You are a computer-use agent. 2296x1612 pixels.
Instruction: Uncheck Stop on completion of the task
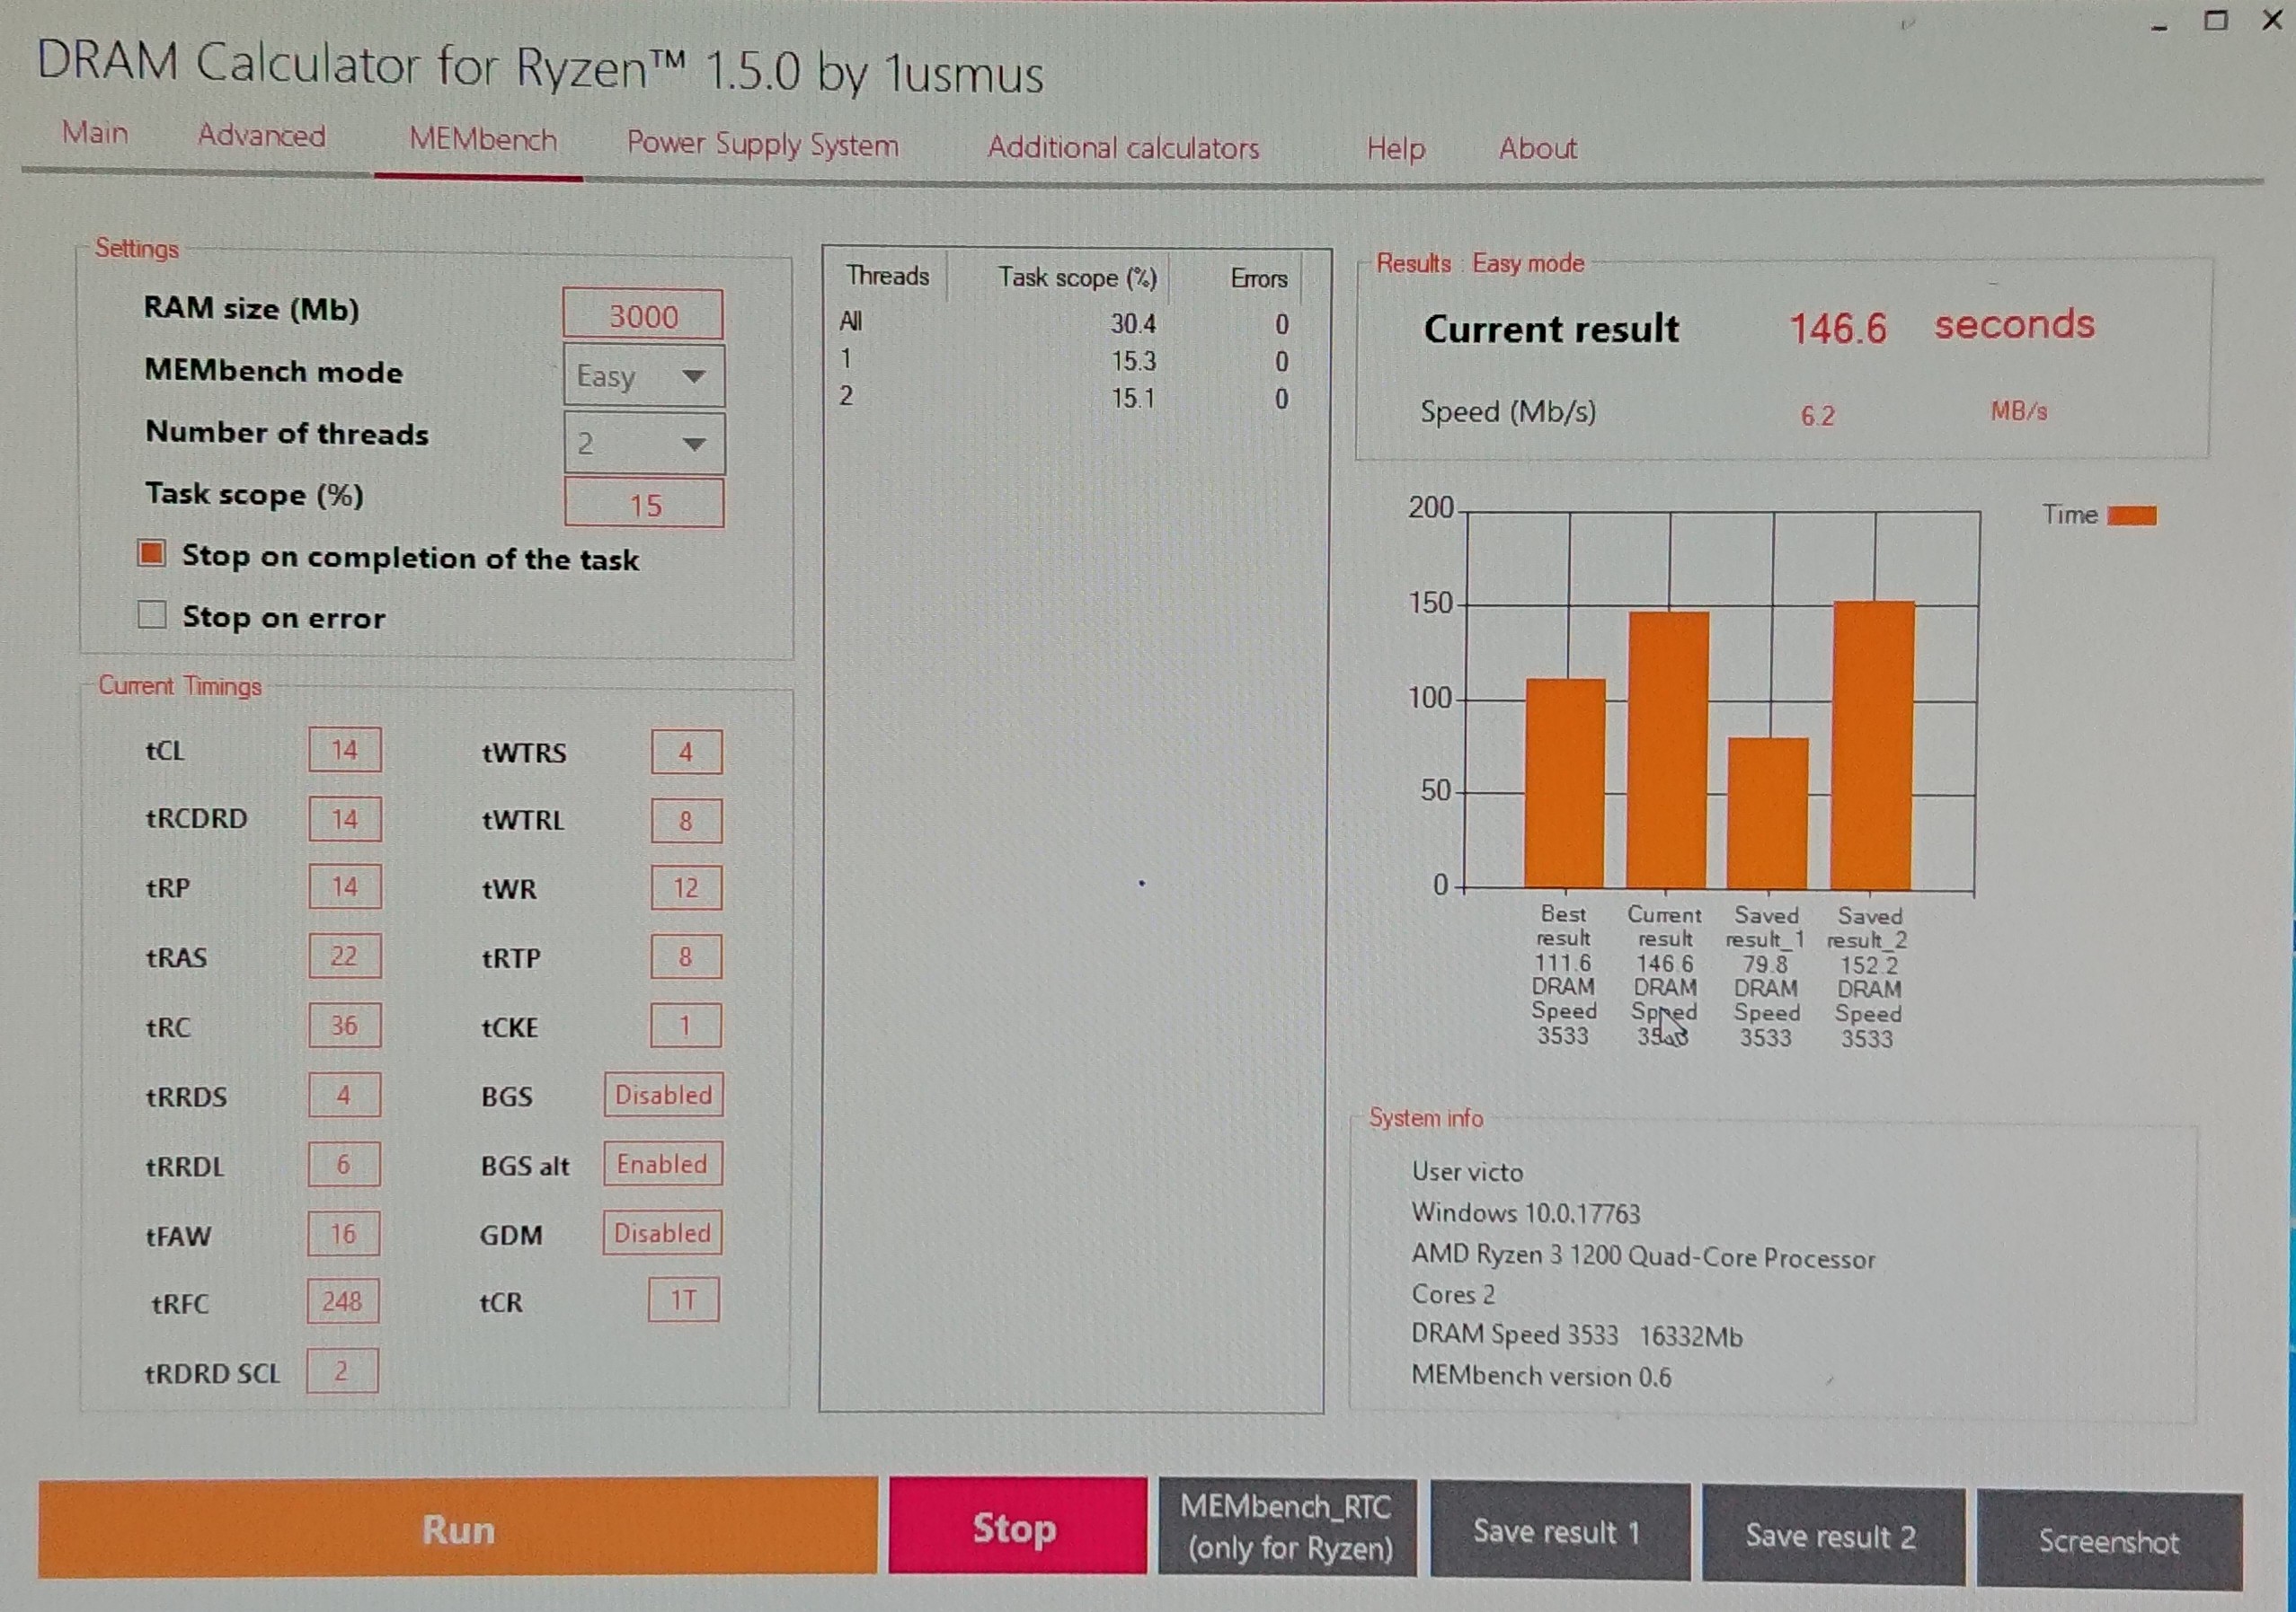tap(152, 554)
